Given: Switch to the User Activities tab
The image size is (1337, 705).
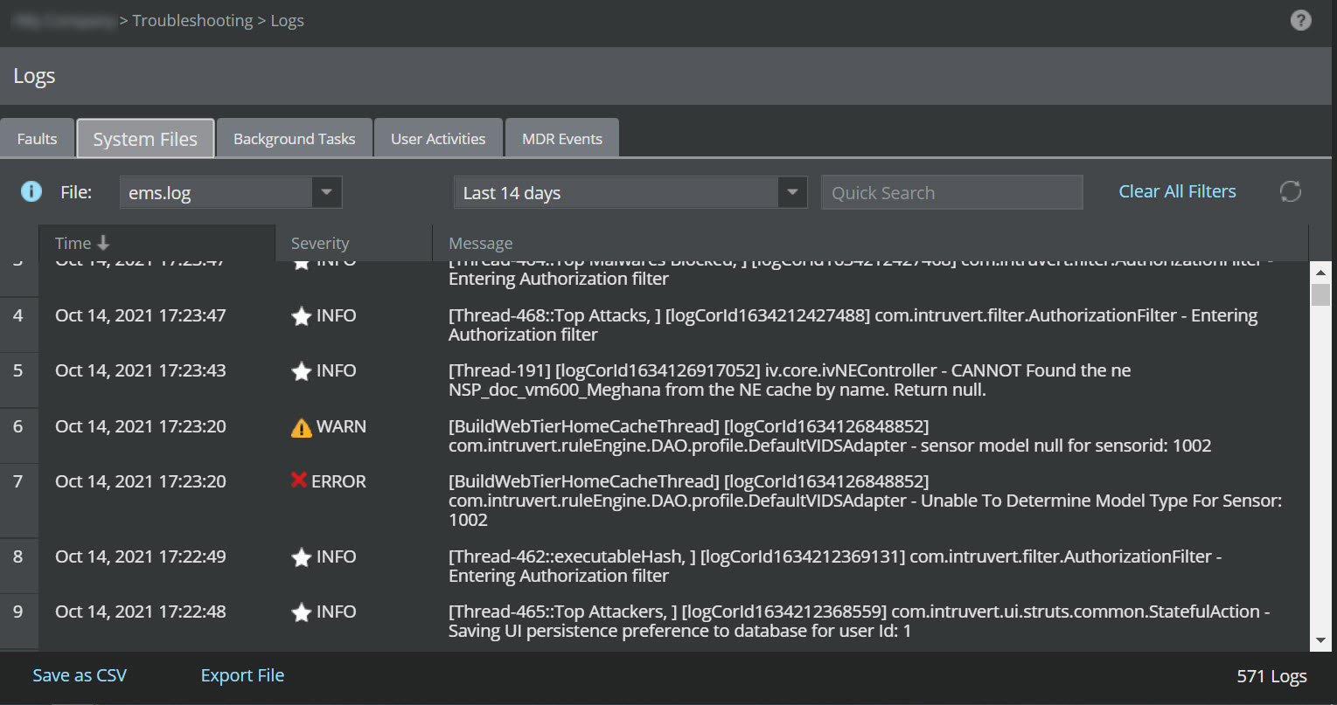Looking at the screenshot, I should (x=438, y=139).
